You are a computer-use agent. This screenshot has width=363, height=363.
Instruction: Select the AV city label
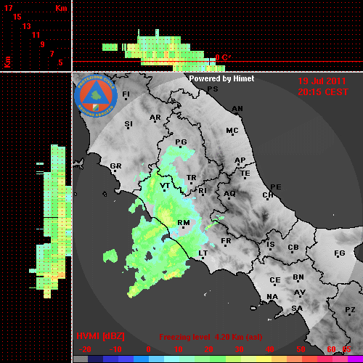click(x=300, y=293)
